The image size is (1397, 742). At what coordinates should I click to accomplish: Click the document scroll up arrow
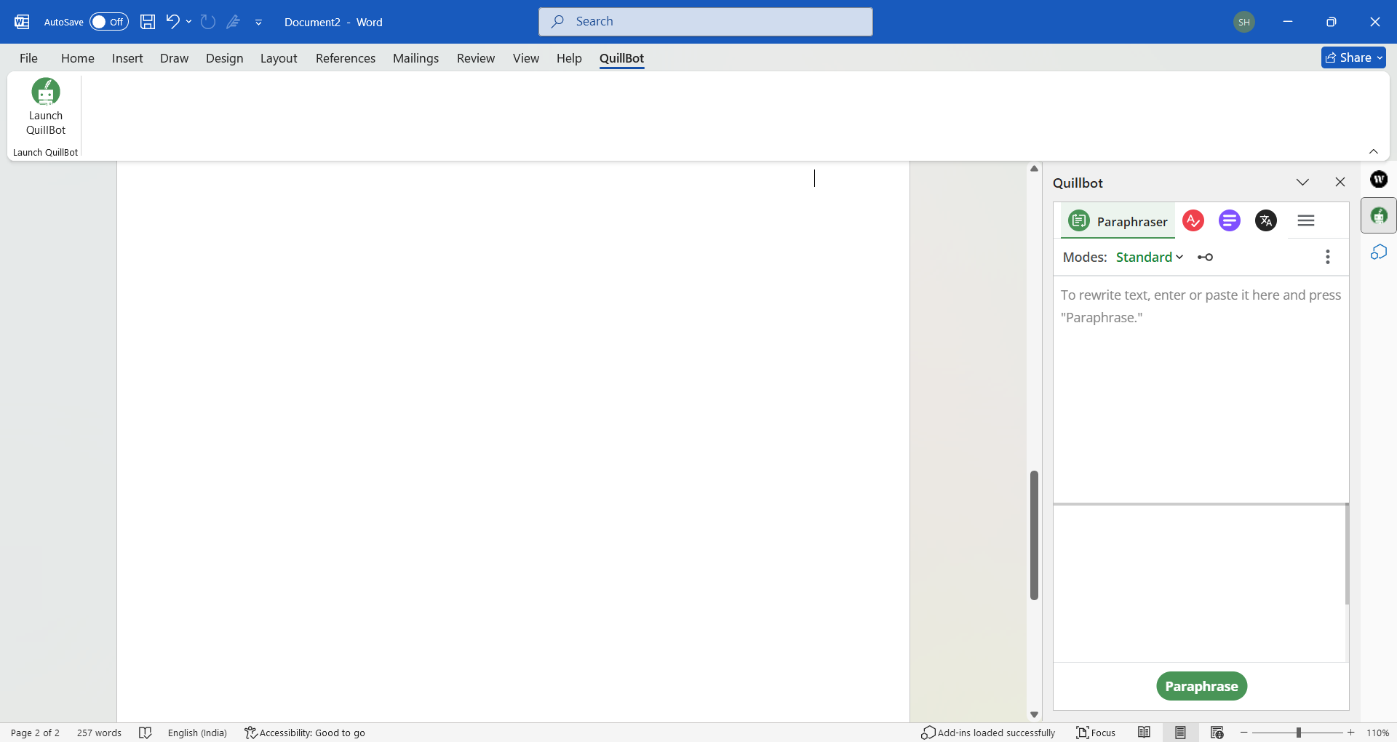coord(1034,169)
